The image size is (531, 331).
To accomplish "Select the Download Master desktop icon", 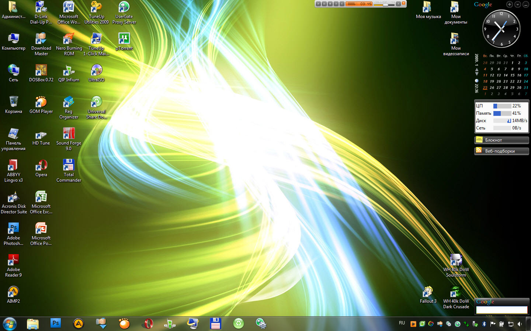I will click(41, 44).
